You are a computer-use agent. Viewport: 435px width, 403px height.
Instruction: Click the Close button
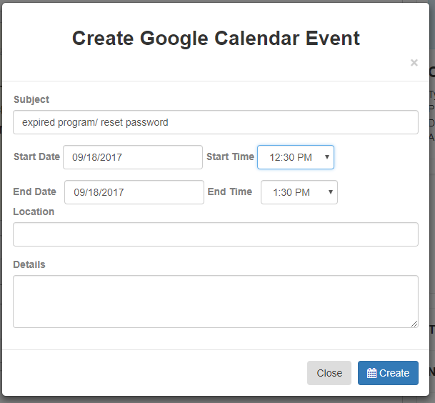point(329,373)
